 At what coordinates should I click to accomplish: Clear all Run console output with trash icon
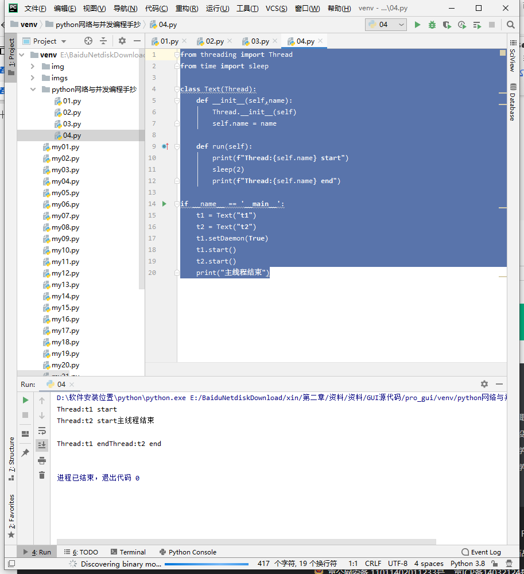click(x=42, y=475)
